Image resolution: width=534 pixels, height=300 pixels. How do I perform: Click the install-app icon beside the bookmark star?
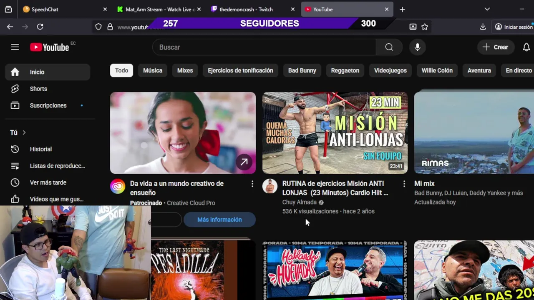tap(413, 27)
